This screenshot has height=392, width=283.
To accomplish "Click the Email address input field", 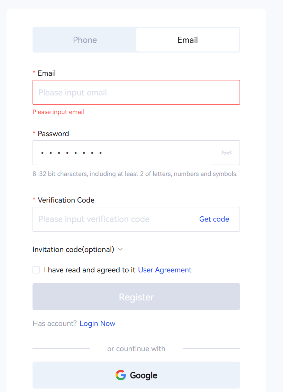I will point(136,93).
